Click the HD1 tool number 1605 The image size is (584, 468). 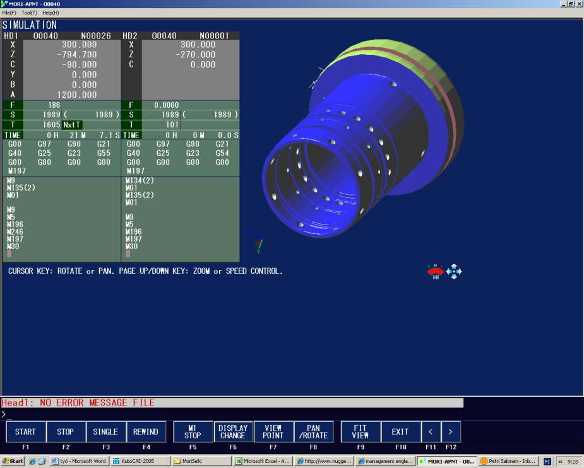point(51,125)
